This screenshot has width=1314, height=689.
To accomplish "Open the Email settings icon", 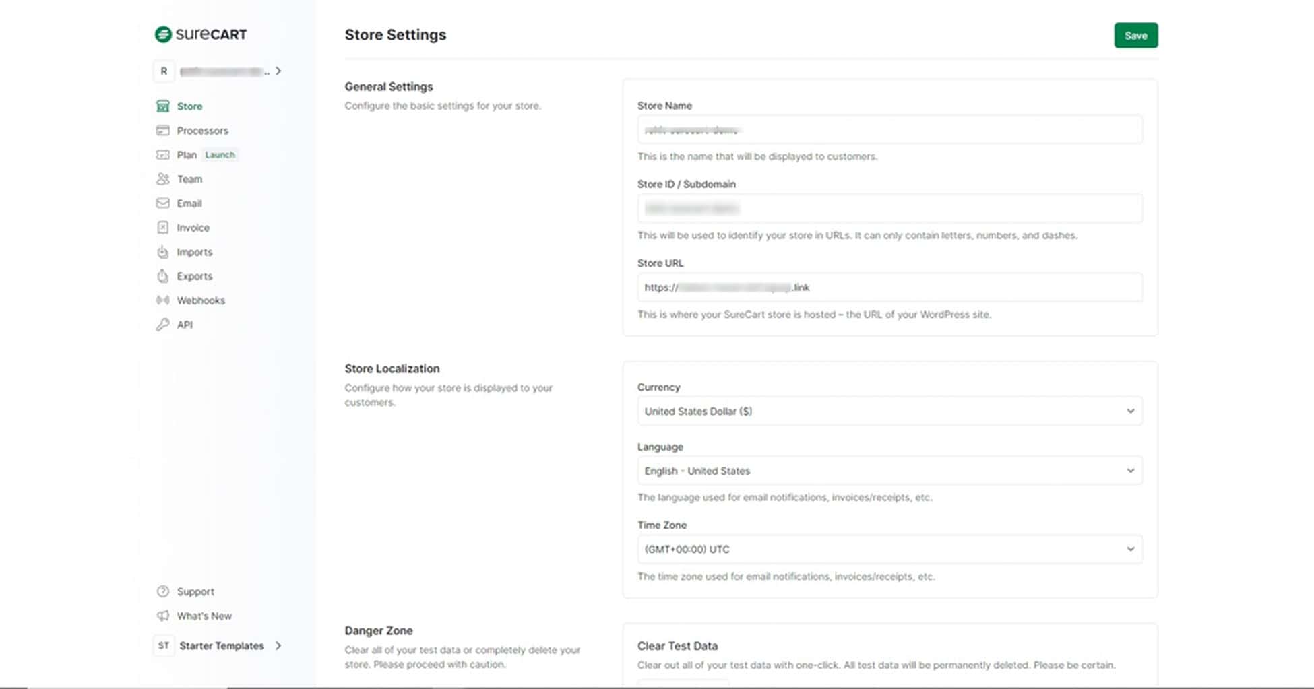I will [162, 203].
